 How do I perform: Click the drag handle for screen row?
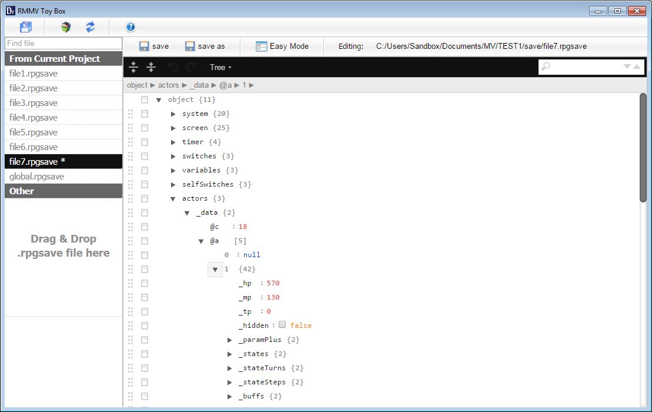click(x=131, y=128)
